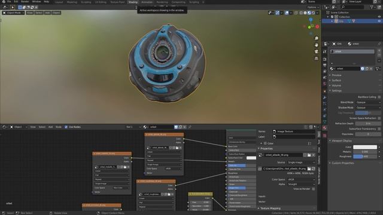Image resolution: width=383 pixels, height=215 pixels.
Task: Expand the Volume panel in material properties
Action: pyautogui.click(x=336, y=85)
